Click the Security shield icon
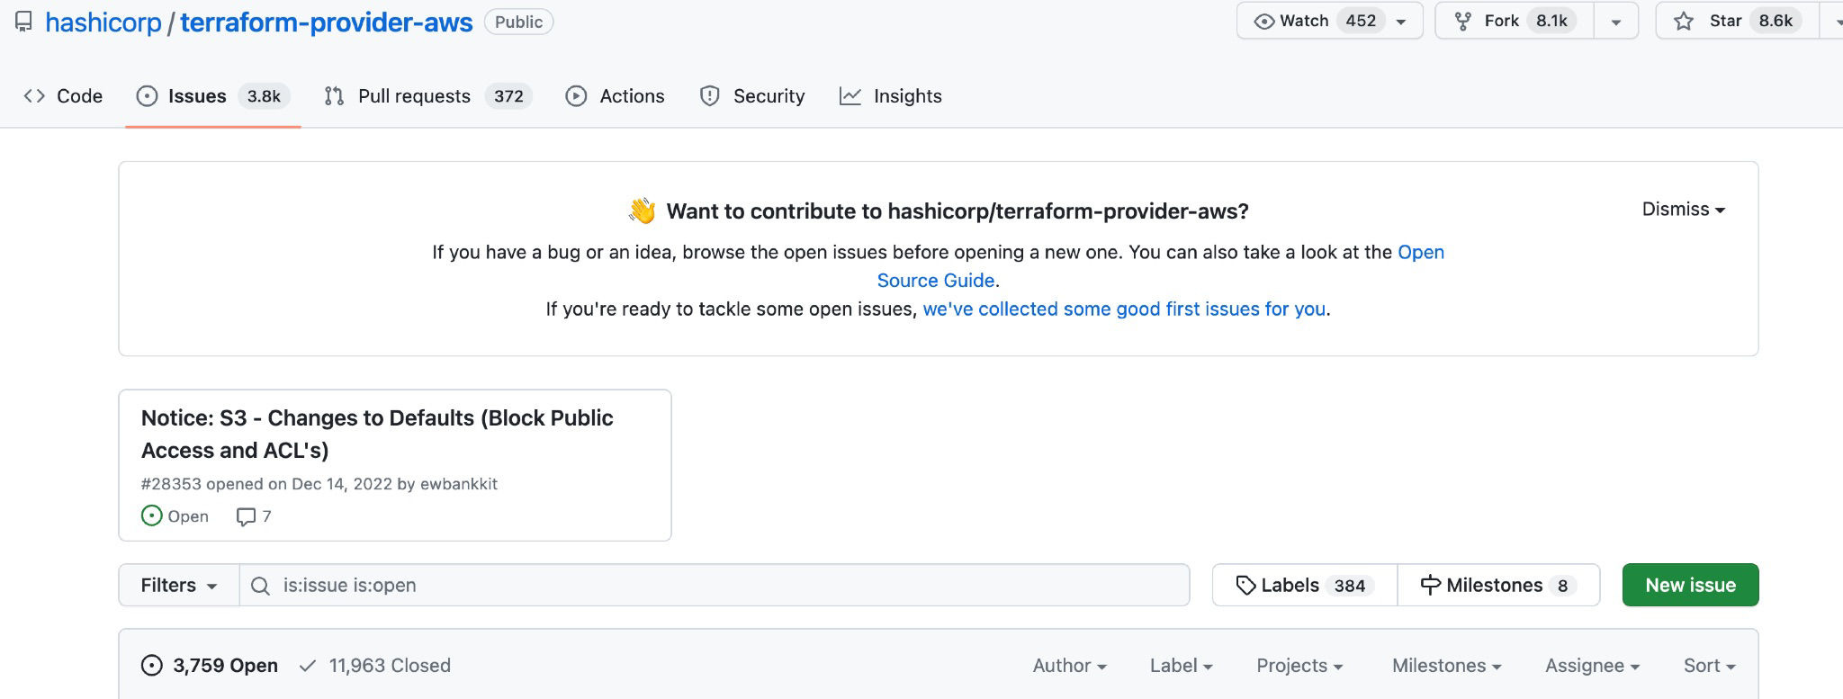1843x699 pixels. (x=709, y=96)
